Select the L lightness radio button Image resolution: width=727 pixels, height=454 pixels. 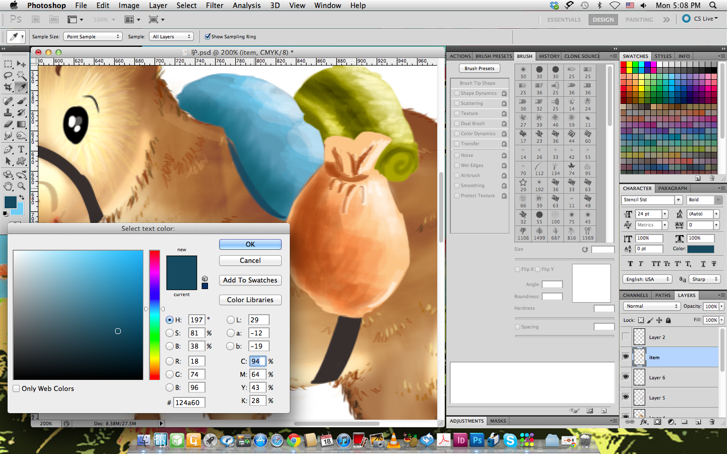pos(231,320)
